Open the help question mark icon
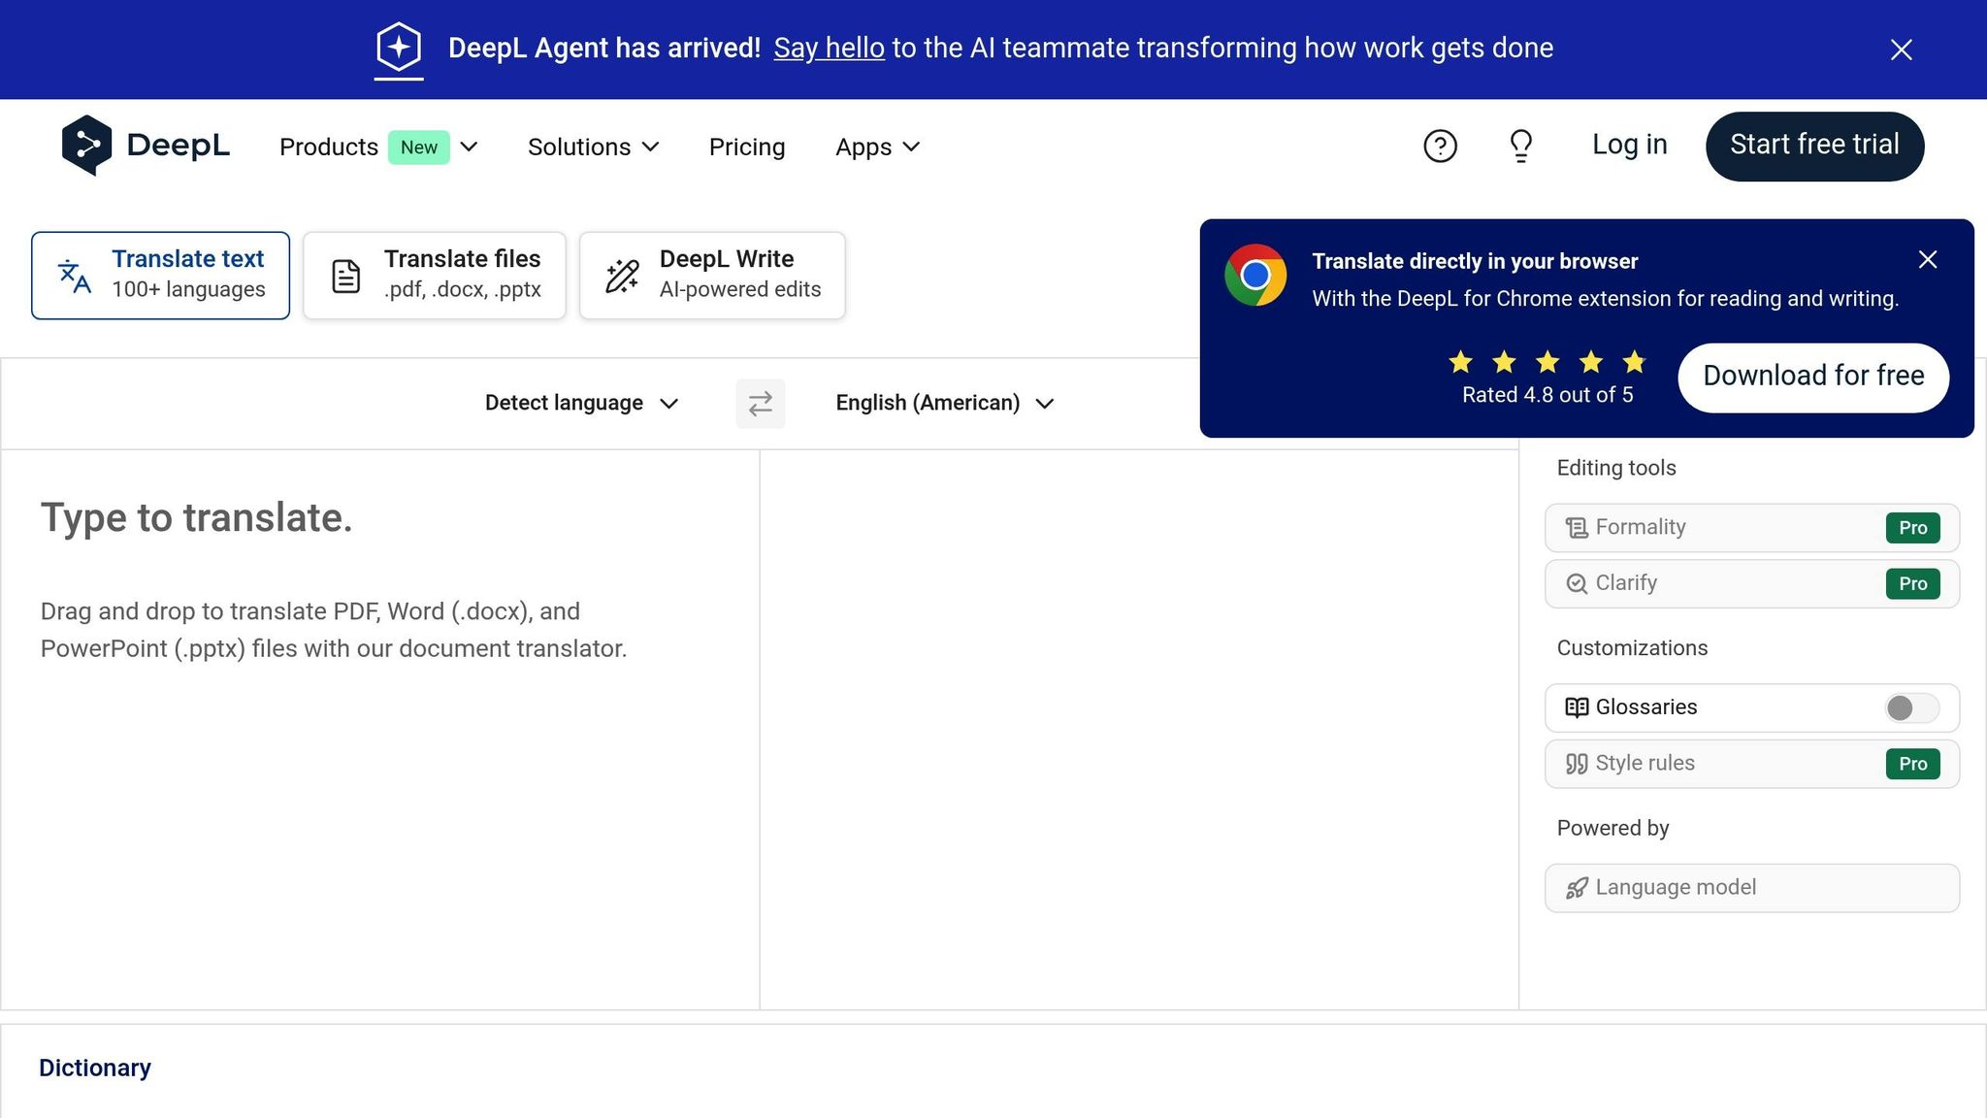 1440,147
